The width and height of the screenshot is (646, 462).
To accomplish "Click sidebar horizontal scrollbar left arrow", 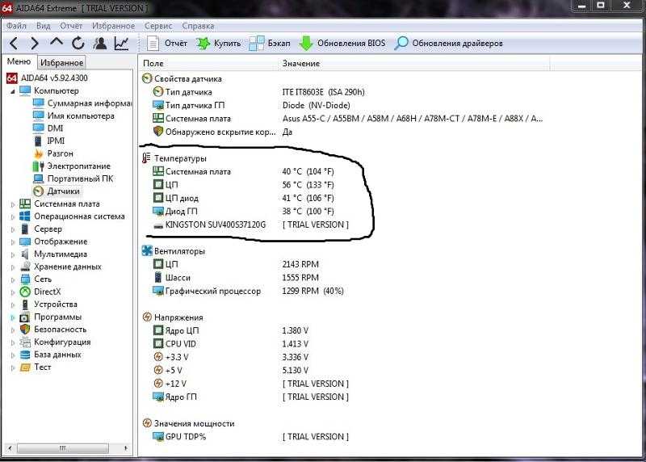I will [x=10, y=448].
